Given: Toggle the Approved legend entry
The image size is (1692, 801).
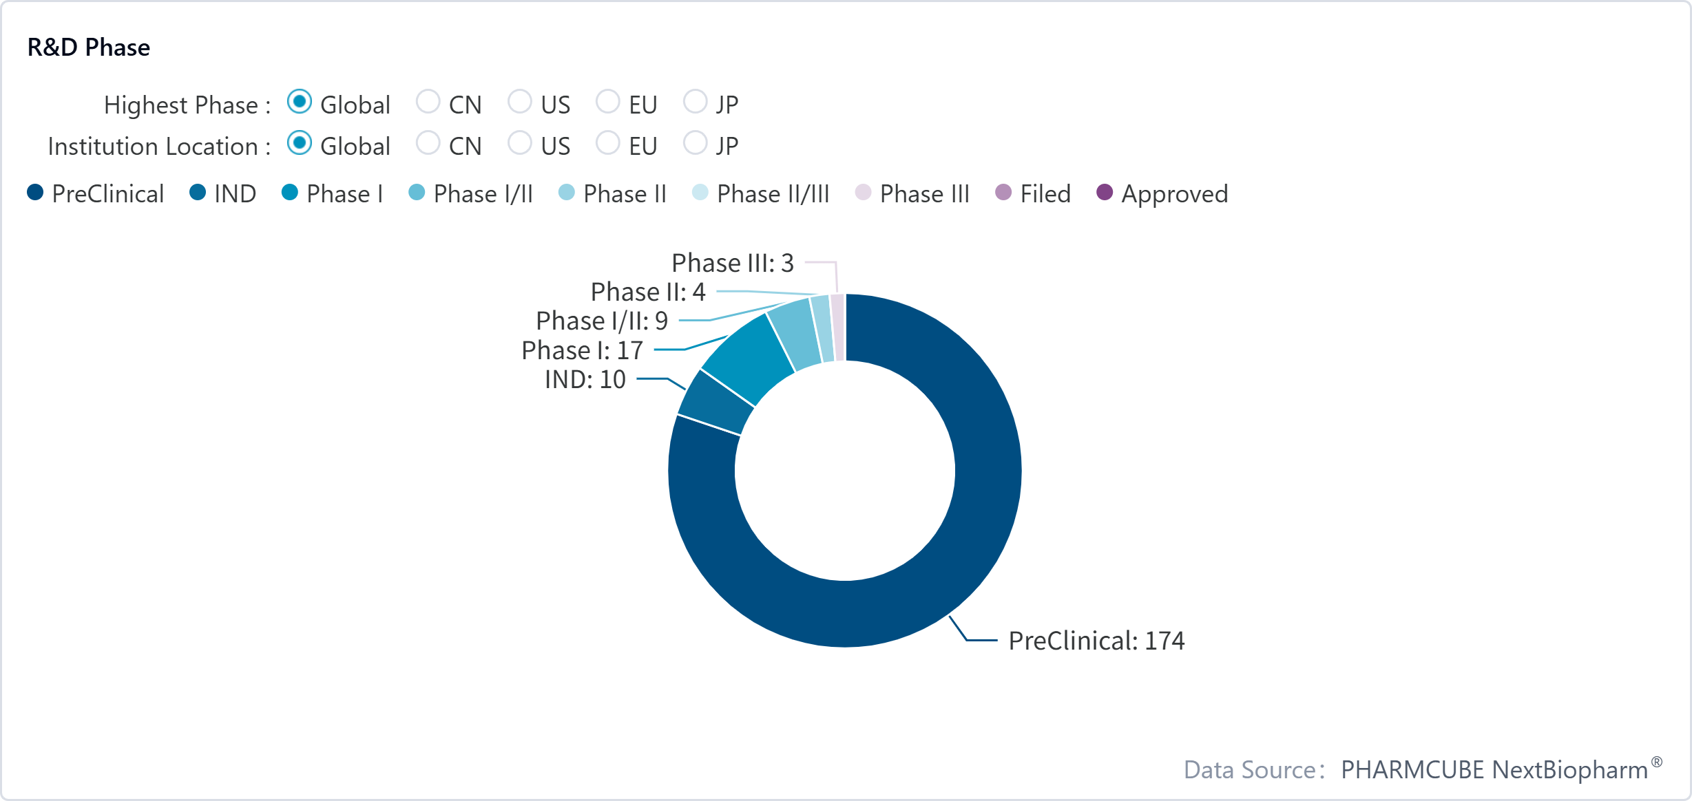Looking at the screenshot, I should click(1105, 193).
